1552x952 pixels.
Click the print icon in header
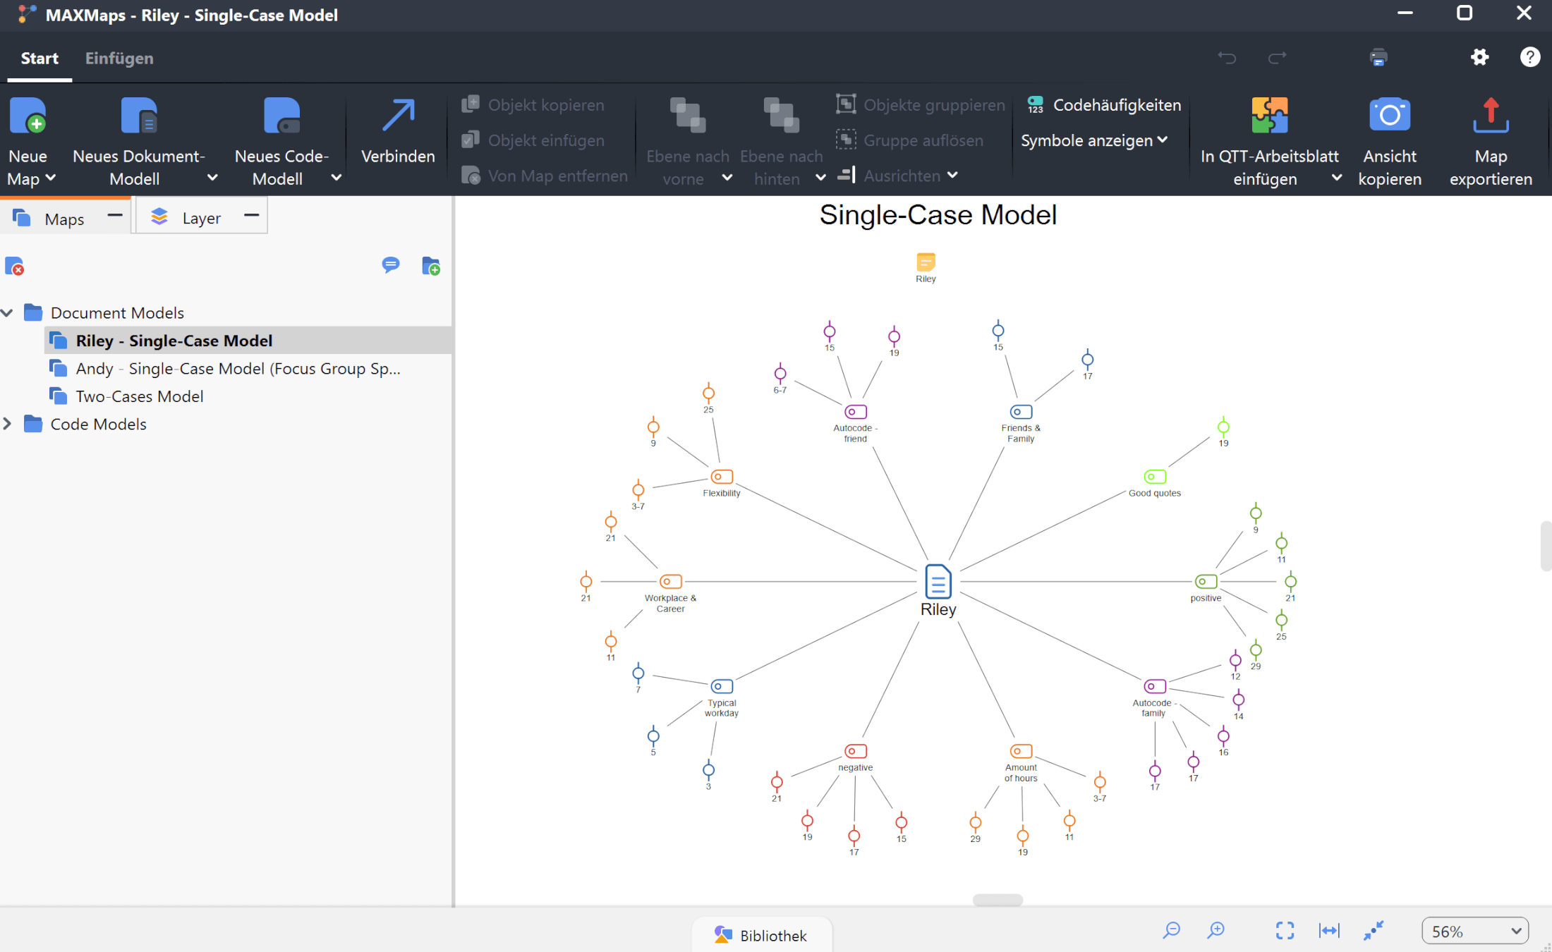1378,57
